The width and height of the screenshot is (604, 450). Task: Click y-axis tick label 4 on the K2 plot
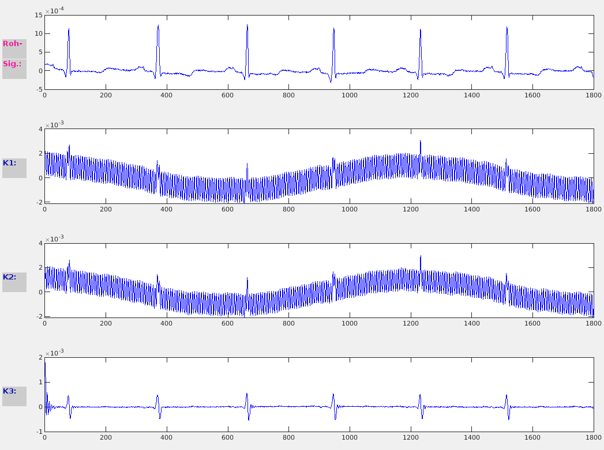[40, 243]
